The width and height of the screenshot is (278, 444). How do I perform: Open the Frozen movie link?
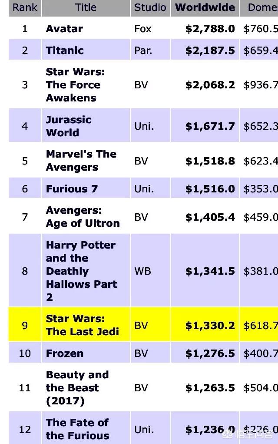click(65, 353)
